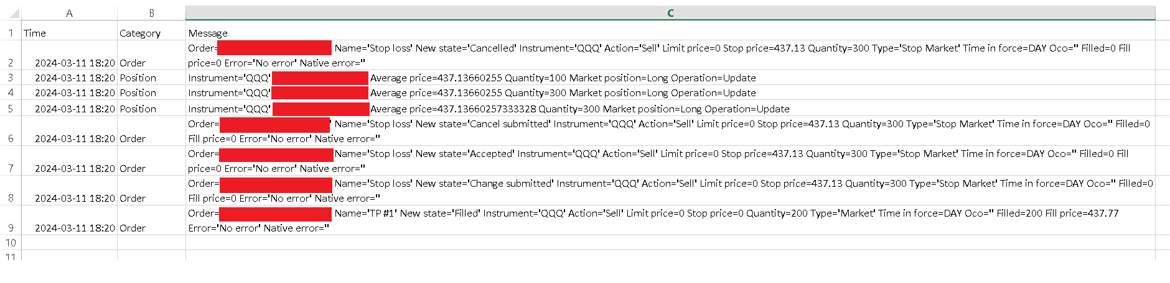
Task: Select column B header
Action: (151, 13)
